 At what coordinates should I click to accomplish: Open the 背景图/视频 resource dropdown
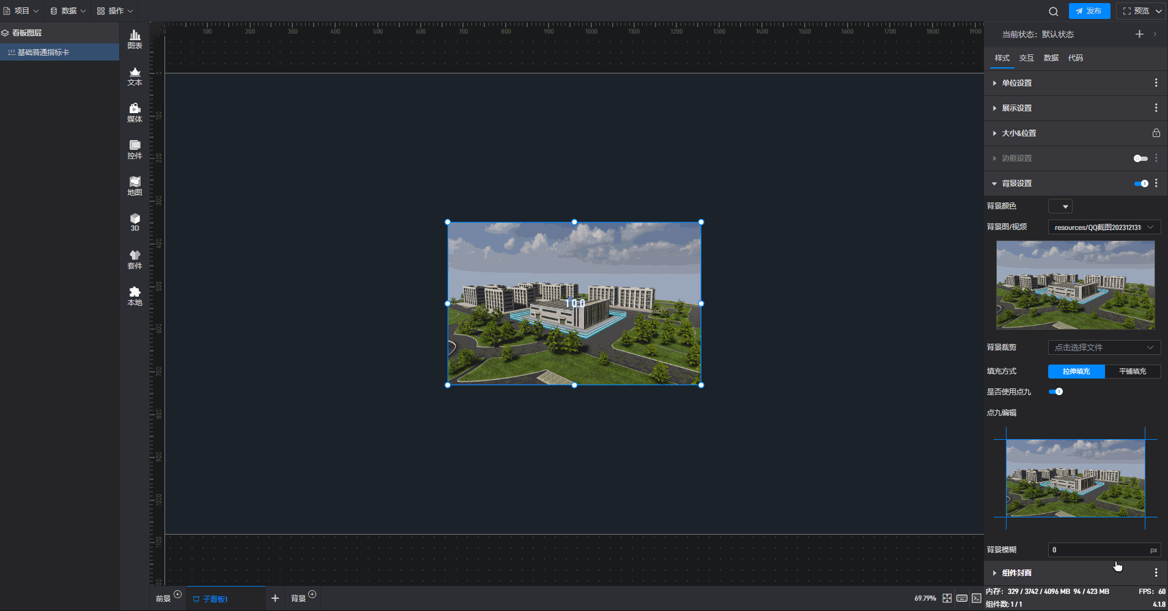1104,228
